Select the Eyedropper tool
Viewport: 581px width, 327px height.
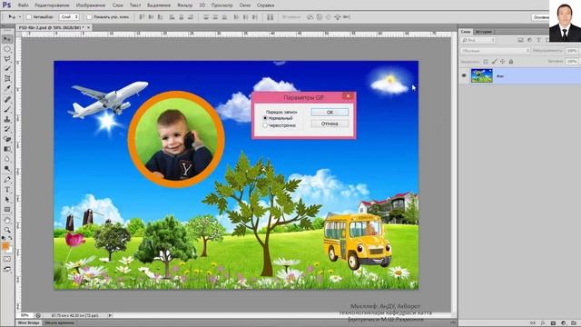(7, 89)
